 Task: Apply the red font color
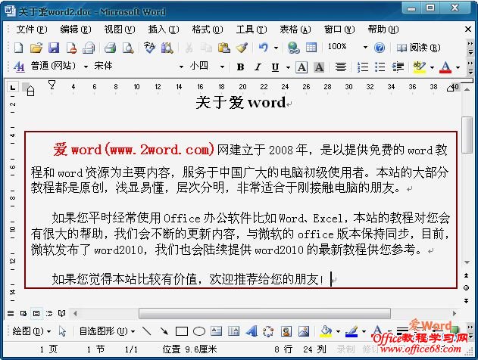click(445, 67)
